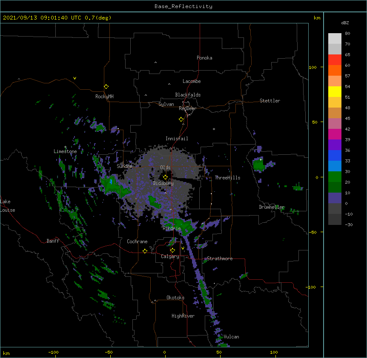367x358 pixels.
Task: Select the red 60-65 dBZ legend color
Action: point(335,60)
